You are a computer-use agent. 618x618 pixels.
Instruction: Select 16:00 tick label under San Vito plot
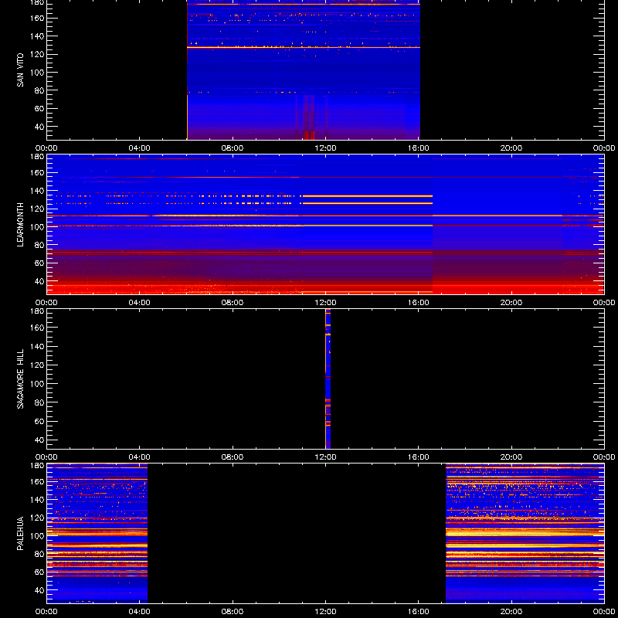point(419,148)
